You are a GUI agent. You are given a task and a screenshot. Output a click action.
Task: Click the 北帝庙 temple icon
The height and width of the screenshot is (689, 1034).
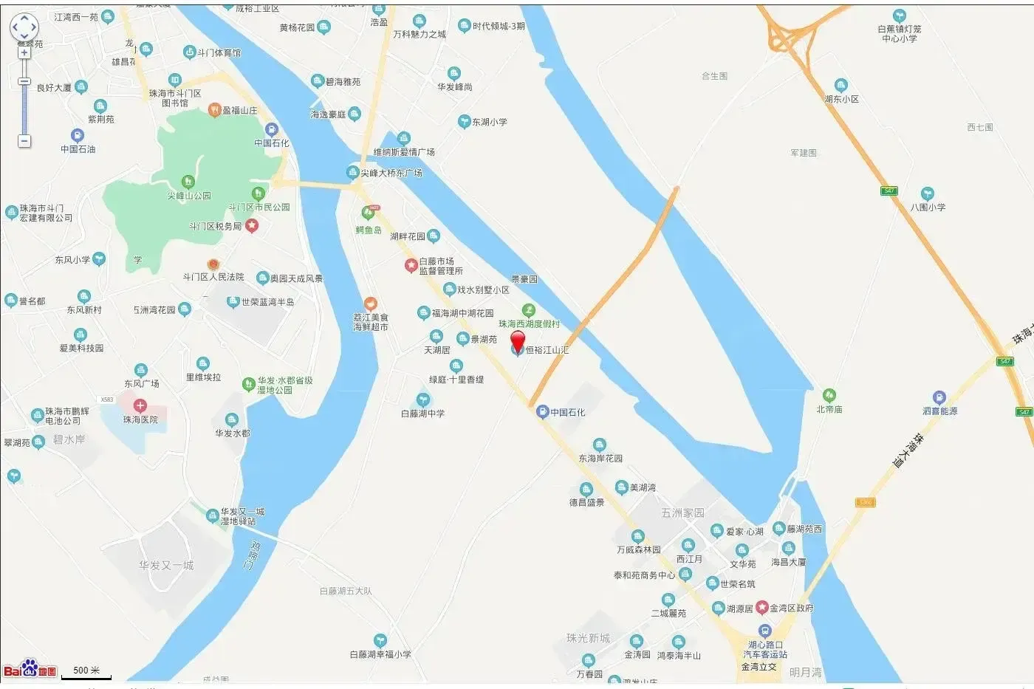(829, 396)
